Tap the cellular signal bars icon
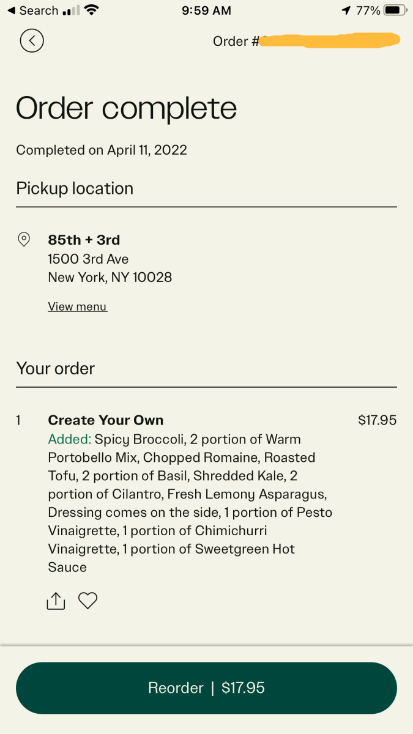This screenshot has height=734, width=413. 72,10
